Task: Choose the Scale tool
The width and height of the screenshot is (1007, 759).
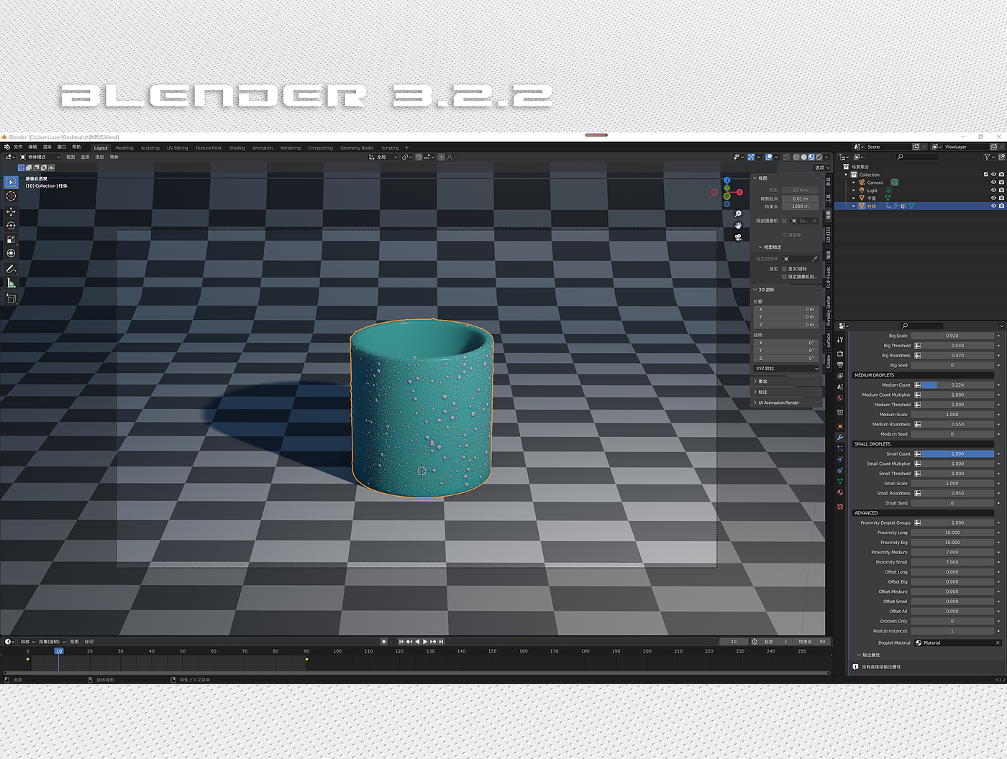Action: (x=11, y=239)
